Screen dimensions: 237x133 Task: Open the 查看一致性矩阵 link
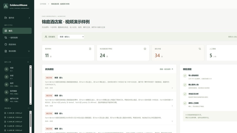coord(166,69)
